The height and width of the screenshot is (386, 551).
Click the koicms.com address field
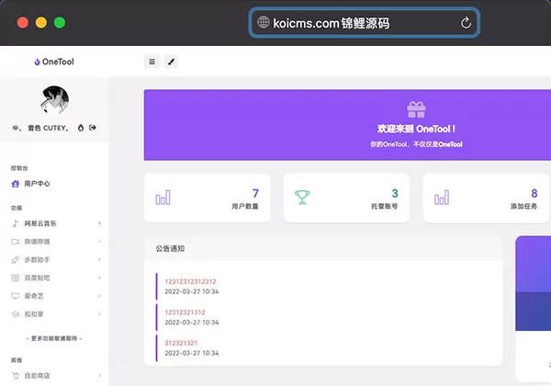click(364, 23)
